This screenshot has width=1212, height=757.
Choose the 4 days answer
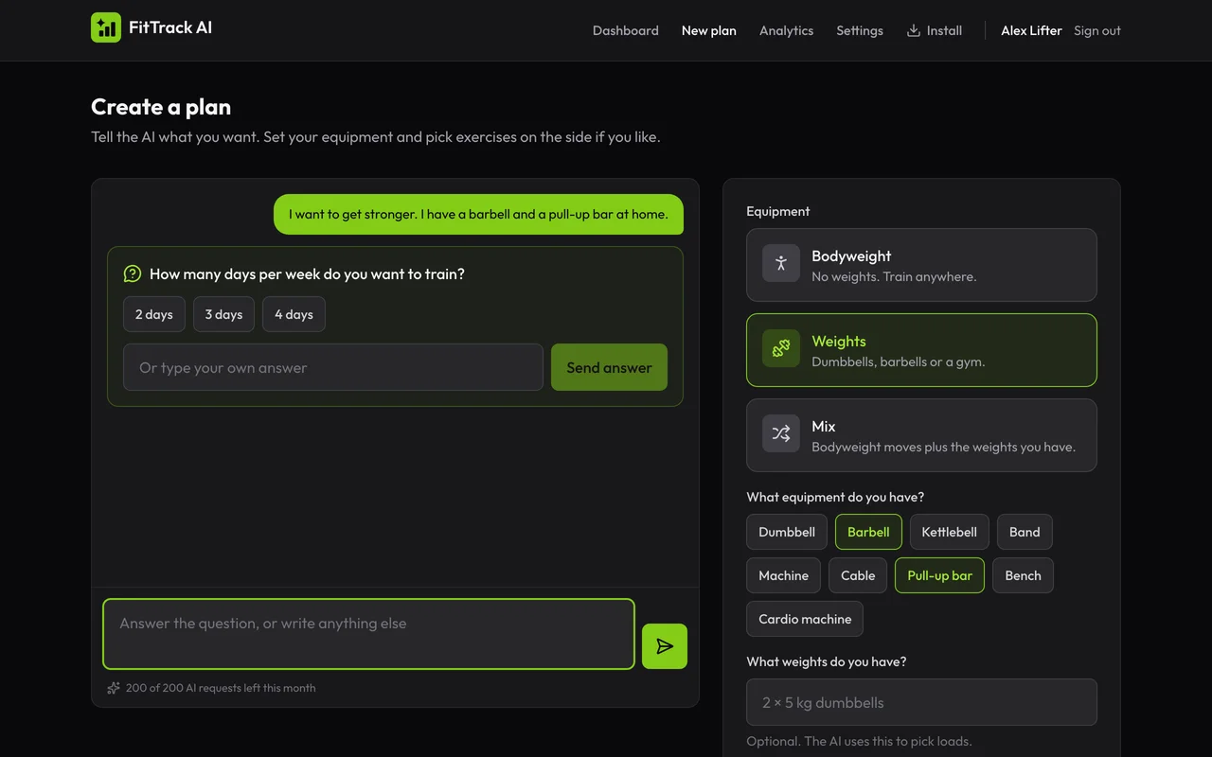(294, 314)
